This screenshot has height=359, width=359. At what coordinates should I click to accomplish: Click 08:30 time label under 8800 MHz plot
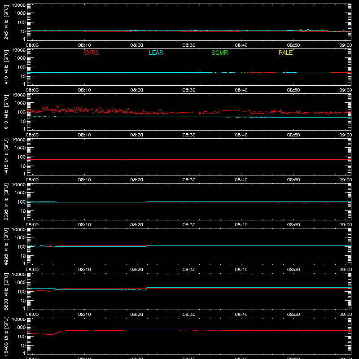[x=189, y=315]
